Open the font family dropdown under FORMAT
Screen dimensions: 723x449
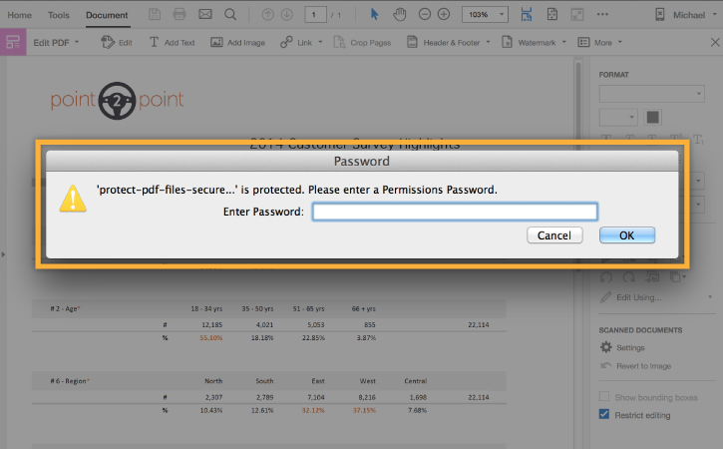tap(651, 94)
